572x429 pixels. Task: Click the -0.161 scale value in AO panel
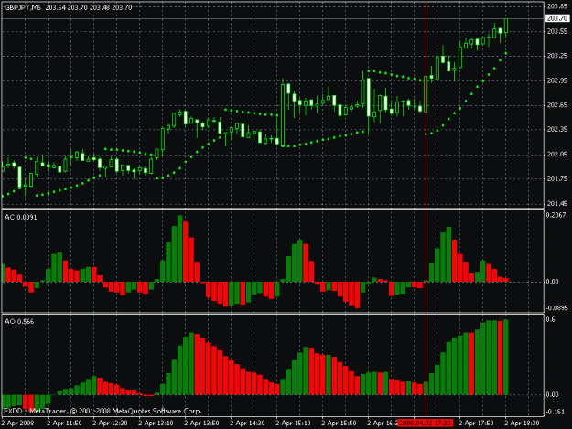click(x=556, y=413)
